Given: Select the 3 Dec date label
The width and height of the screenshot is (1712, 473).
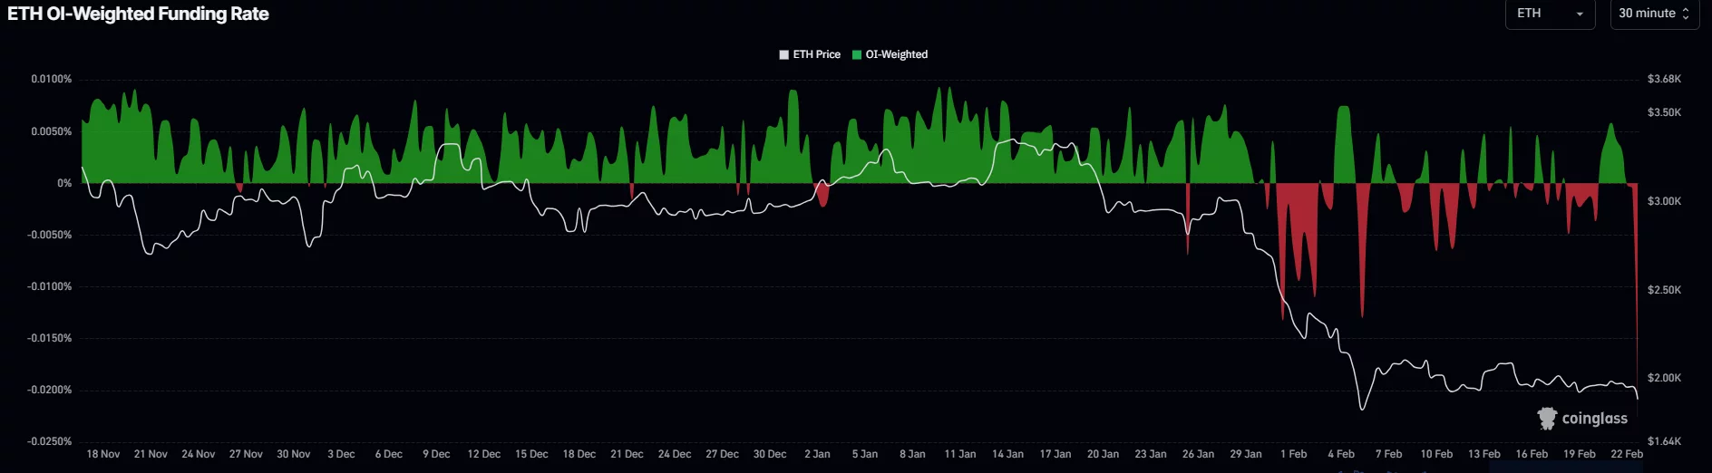Looking at the screenshot, I should (x=341, y=454).
